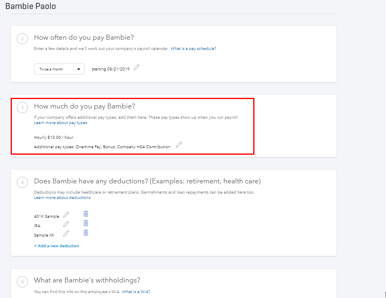Delete the 401K Sample deduction
This screenshot has height=298, width=386.
point(86,214)
